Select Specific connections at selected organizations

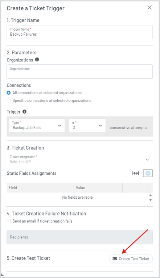[x=8, y=100]
